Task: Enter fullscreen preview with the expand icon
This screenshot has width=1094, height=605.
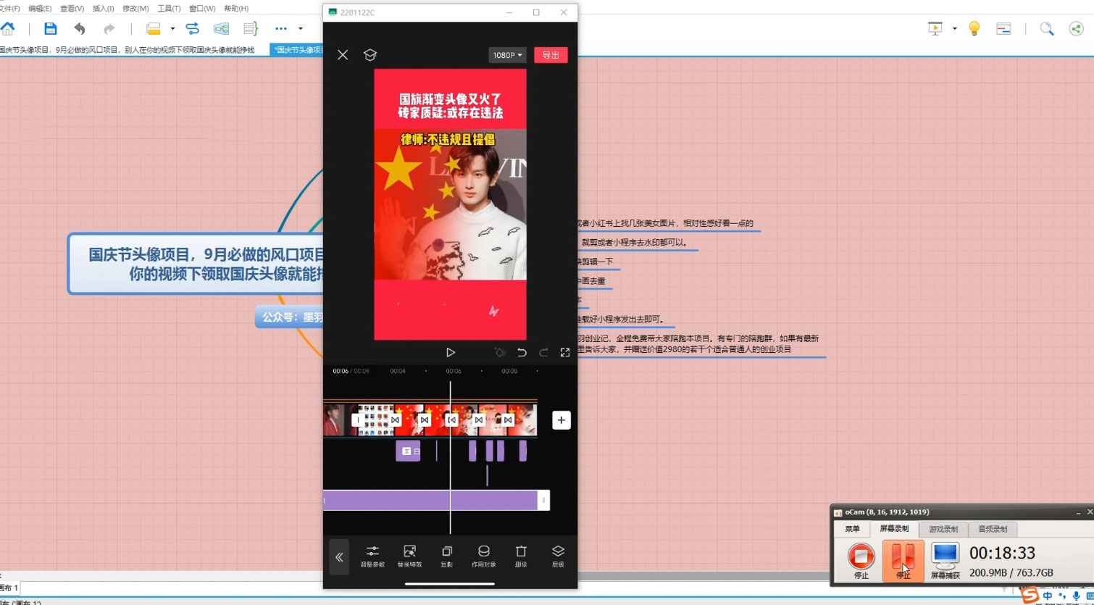Action: [x=565, y=353]
